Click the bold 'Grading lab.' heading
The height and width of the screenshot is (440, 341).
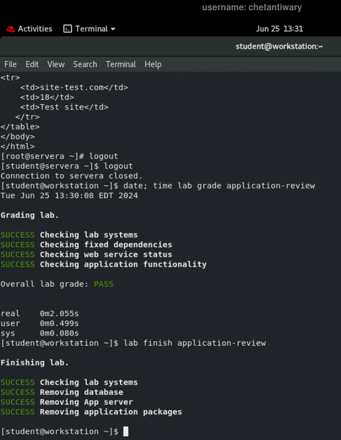click(x=30, y=215)
